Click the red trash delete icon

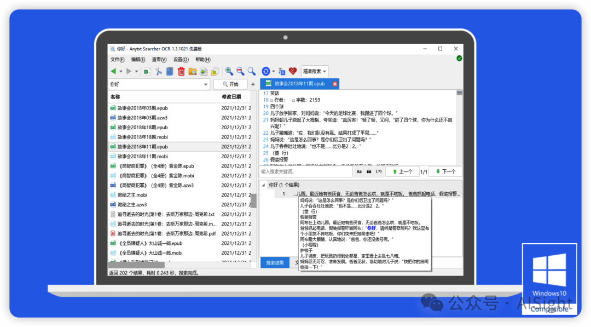coord(181,71)
